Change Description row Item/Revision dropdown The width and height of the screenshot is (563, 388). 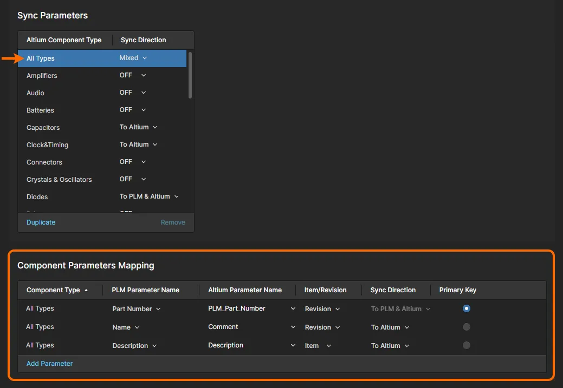pyautogui.click(x=318, y=346)
